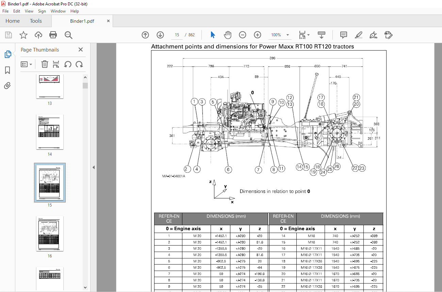Click the Save file icon
The height and width of the screenshot is (292, 442).
tap(9, 35)
